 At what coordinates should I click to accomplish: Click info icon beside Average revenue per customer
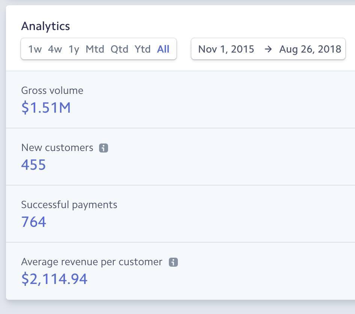point(173,262)
